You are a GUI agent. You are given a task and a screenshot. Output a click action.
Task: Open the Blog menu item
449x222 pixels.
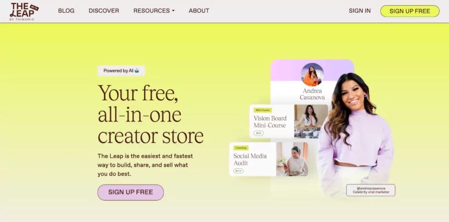[66, 10]
